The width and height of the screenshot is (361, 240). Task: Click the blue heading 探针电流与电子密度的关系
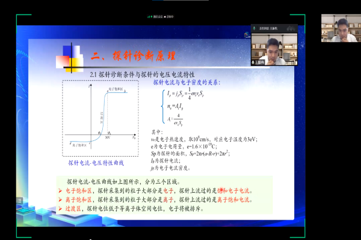click(187, 82)
